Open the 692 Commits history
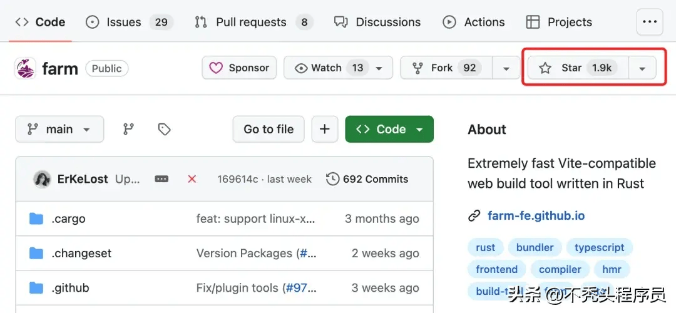 [367, 179]
